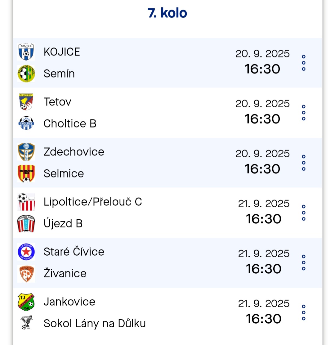Expand options menu for Tetov vs Choltice B

click(x=304, y=113)
